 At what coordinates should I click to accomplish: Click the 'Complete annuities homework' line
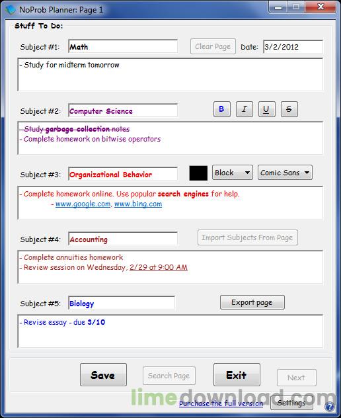[71, 257]
